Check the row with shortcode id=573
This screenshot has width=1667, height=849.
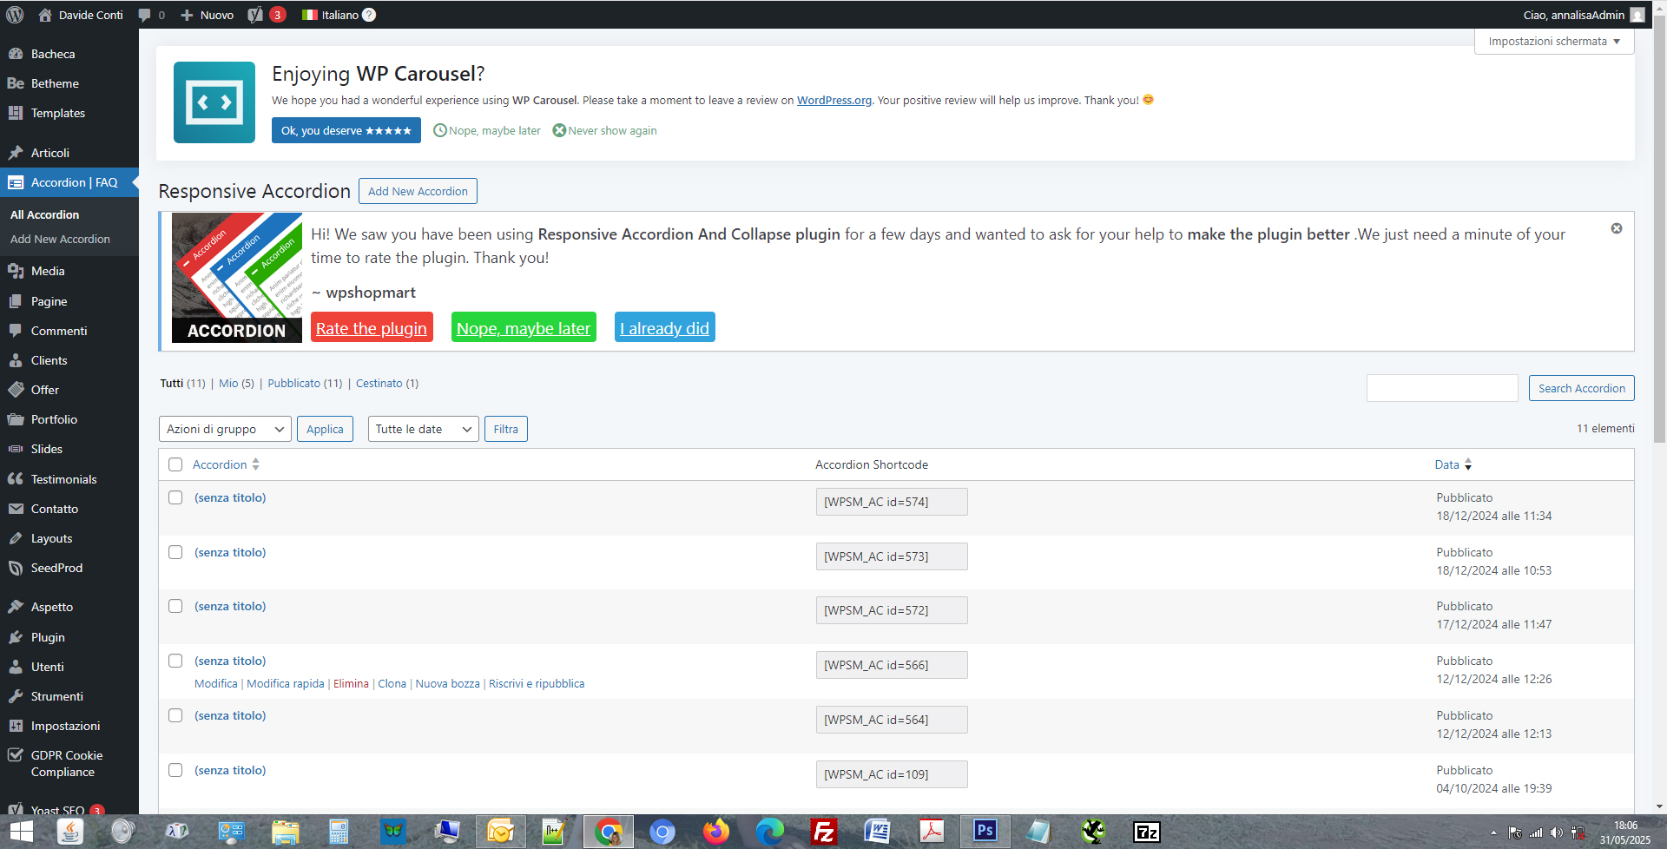175,552
